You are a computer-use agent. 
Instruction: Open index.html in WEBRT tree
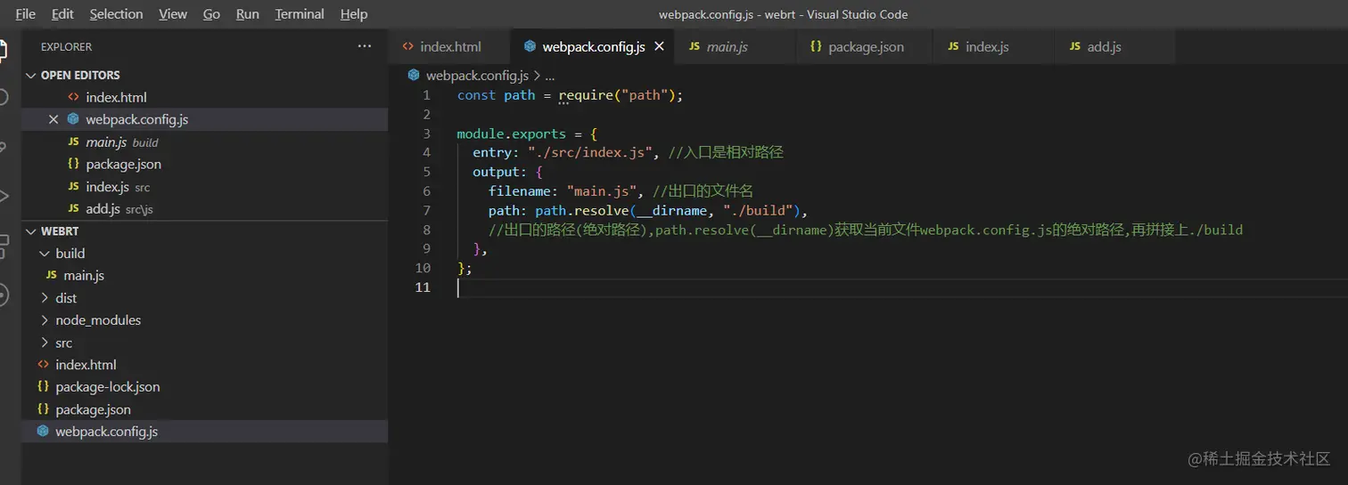click(205, 365)
